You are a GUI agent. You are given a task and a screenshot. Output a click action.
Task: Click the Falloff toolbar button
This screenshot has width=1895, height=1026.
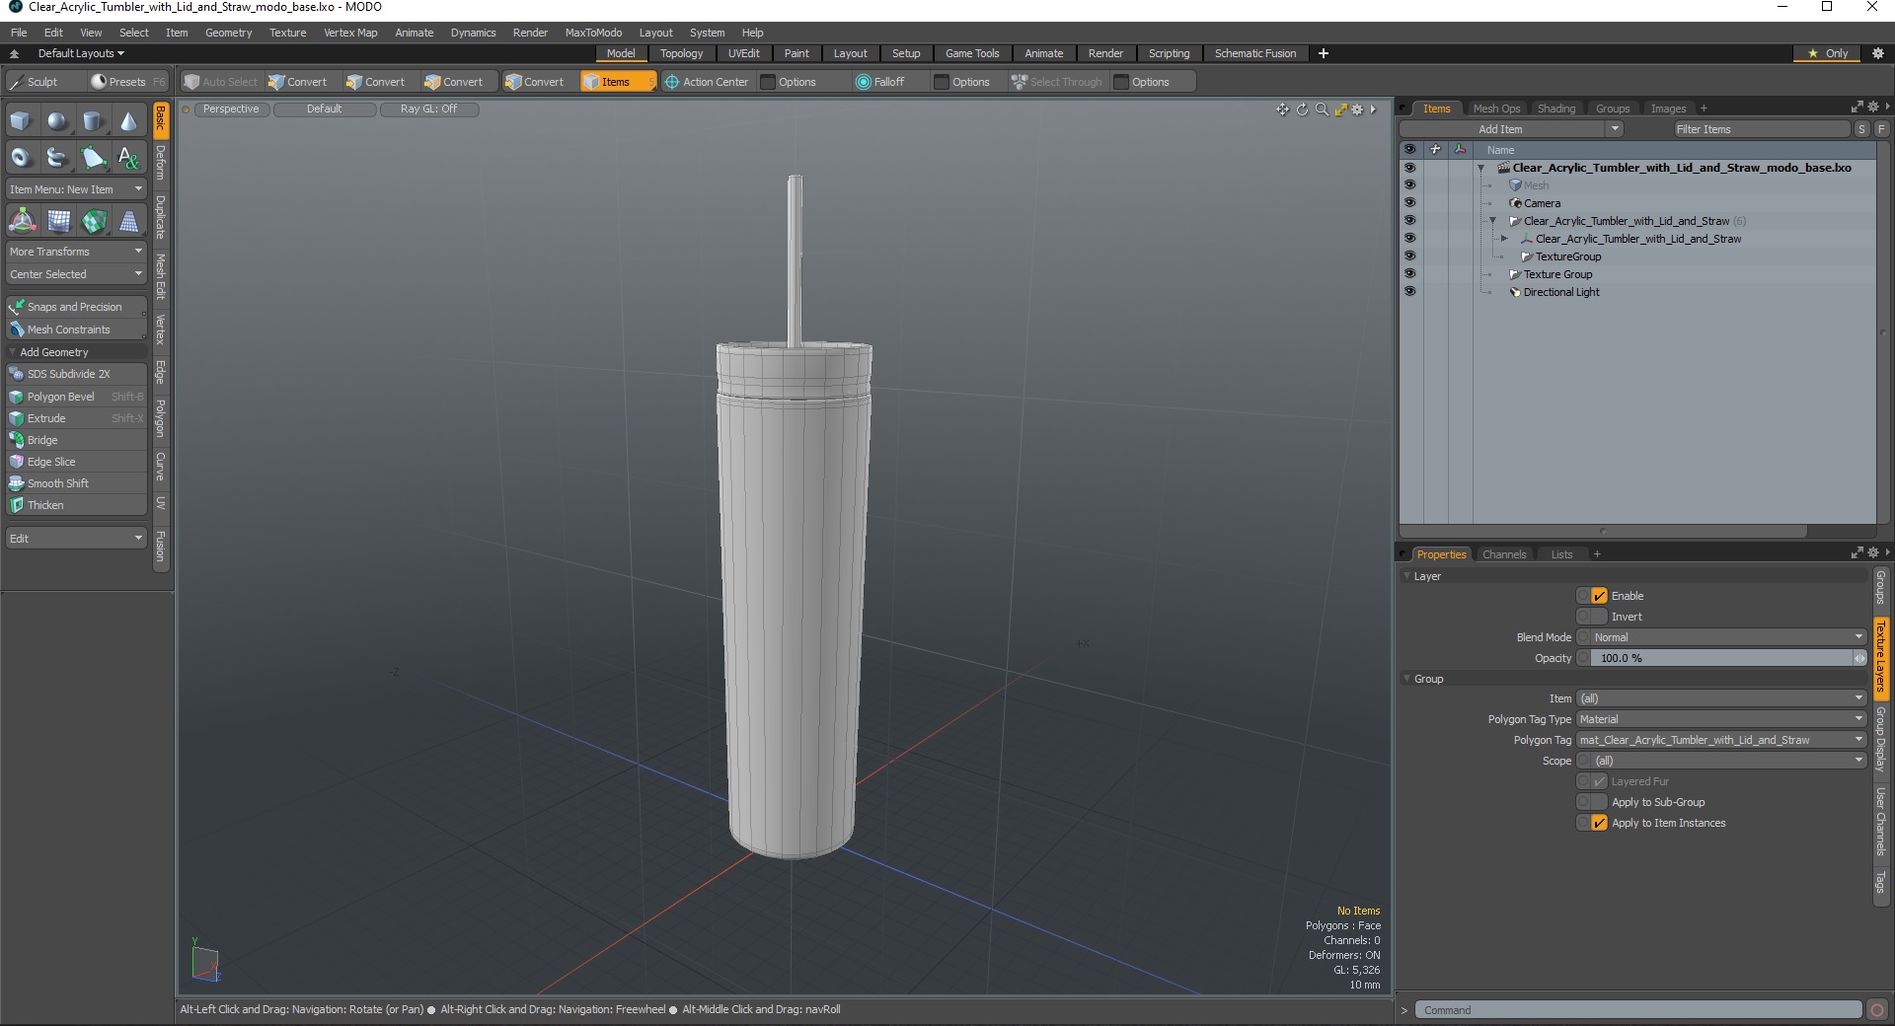(880, 82)
